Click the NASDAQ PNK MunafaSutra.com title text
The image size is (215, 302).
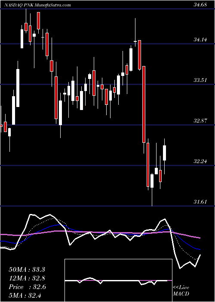[37, 5]
